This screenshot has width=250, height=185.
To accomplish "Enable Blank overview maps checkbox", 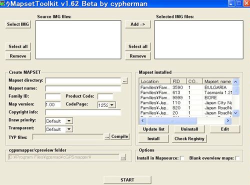I will (237, 158).
